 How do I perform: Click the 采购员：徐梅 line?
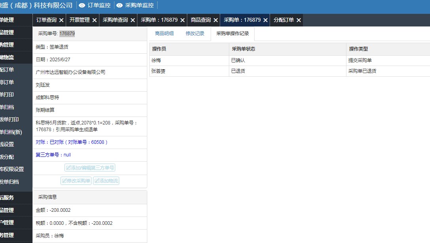point(49,236)
